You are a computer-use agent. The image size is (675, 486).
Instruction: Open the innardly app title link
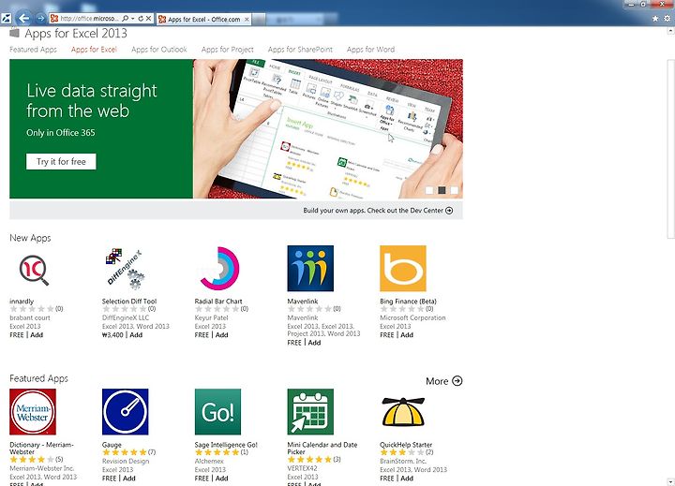click(22, 302)
